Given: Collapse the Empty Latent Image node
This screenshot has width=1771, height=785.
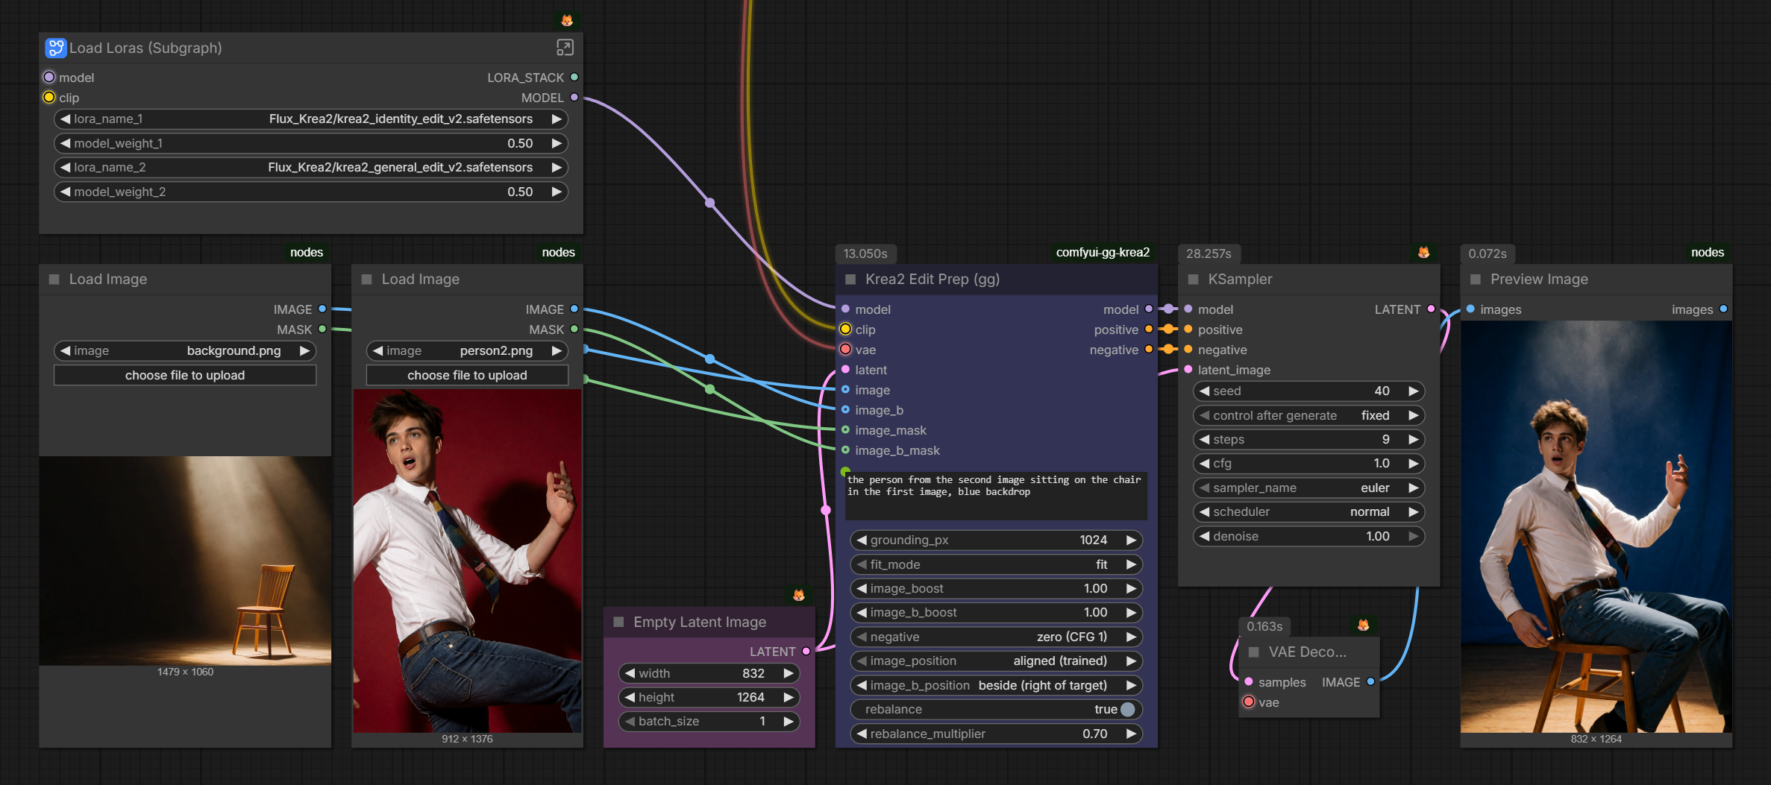Looking at the screenshot, I should [x=618, y=622].
